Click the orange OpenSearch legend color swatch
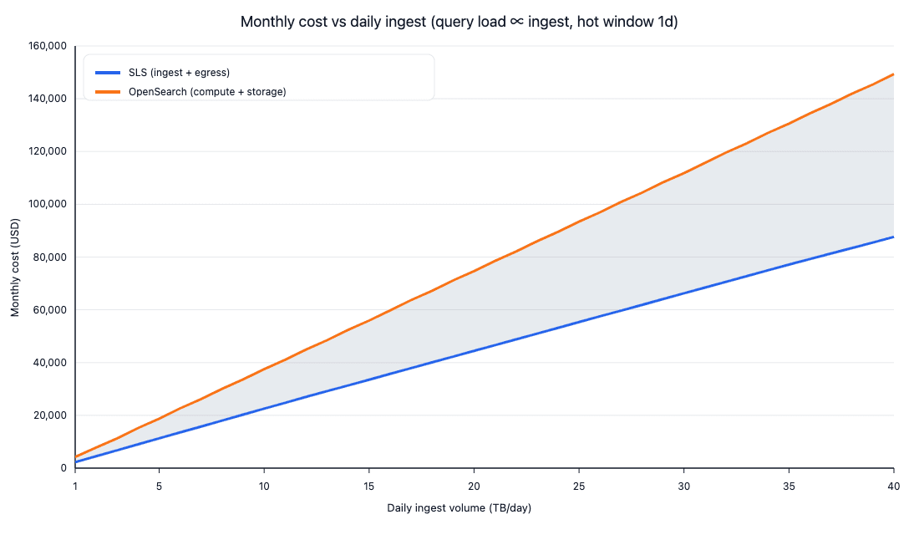Image resolution: width=919 pixels, height=535 pixels. (x=109, y=92)
